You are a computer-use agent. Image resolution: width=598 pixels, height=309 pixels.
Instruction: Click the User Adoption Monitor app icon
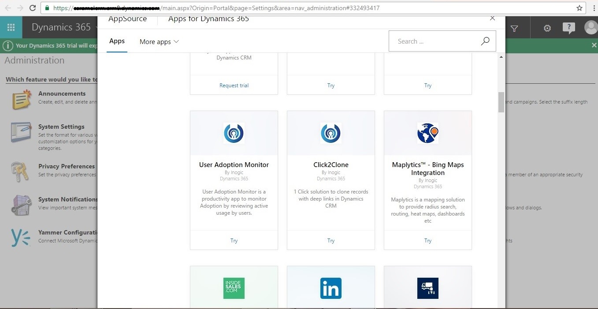234,133
